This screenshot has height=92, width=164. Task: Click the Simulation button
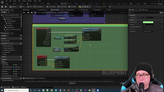click(x=72, y=7)
